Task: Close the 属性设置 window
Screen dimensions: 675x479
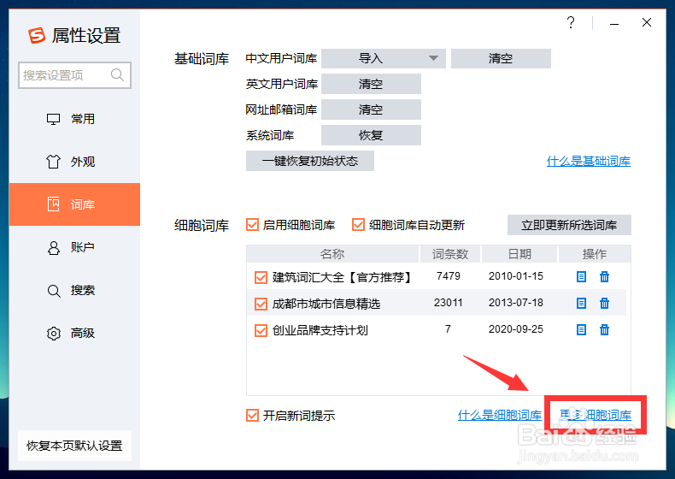Action: (x=647, y=22)
